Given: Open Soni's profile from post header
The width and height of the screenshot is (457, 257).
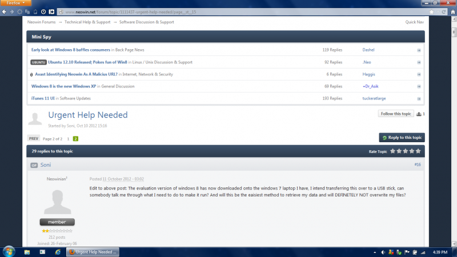Looking at the screenshot, I should (x=46, y=164).
